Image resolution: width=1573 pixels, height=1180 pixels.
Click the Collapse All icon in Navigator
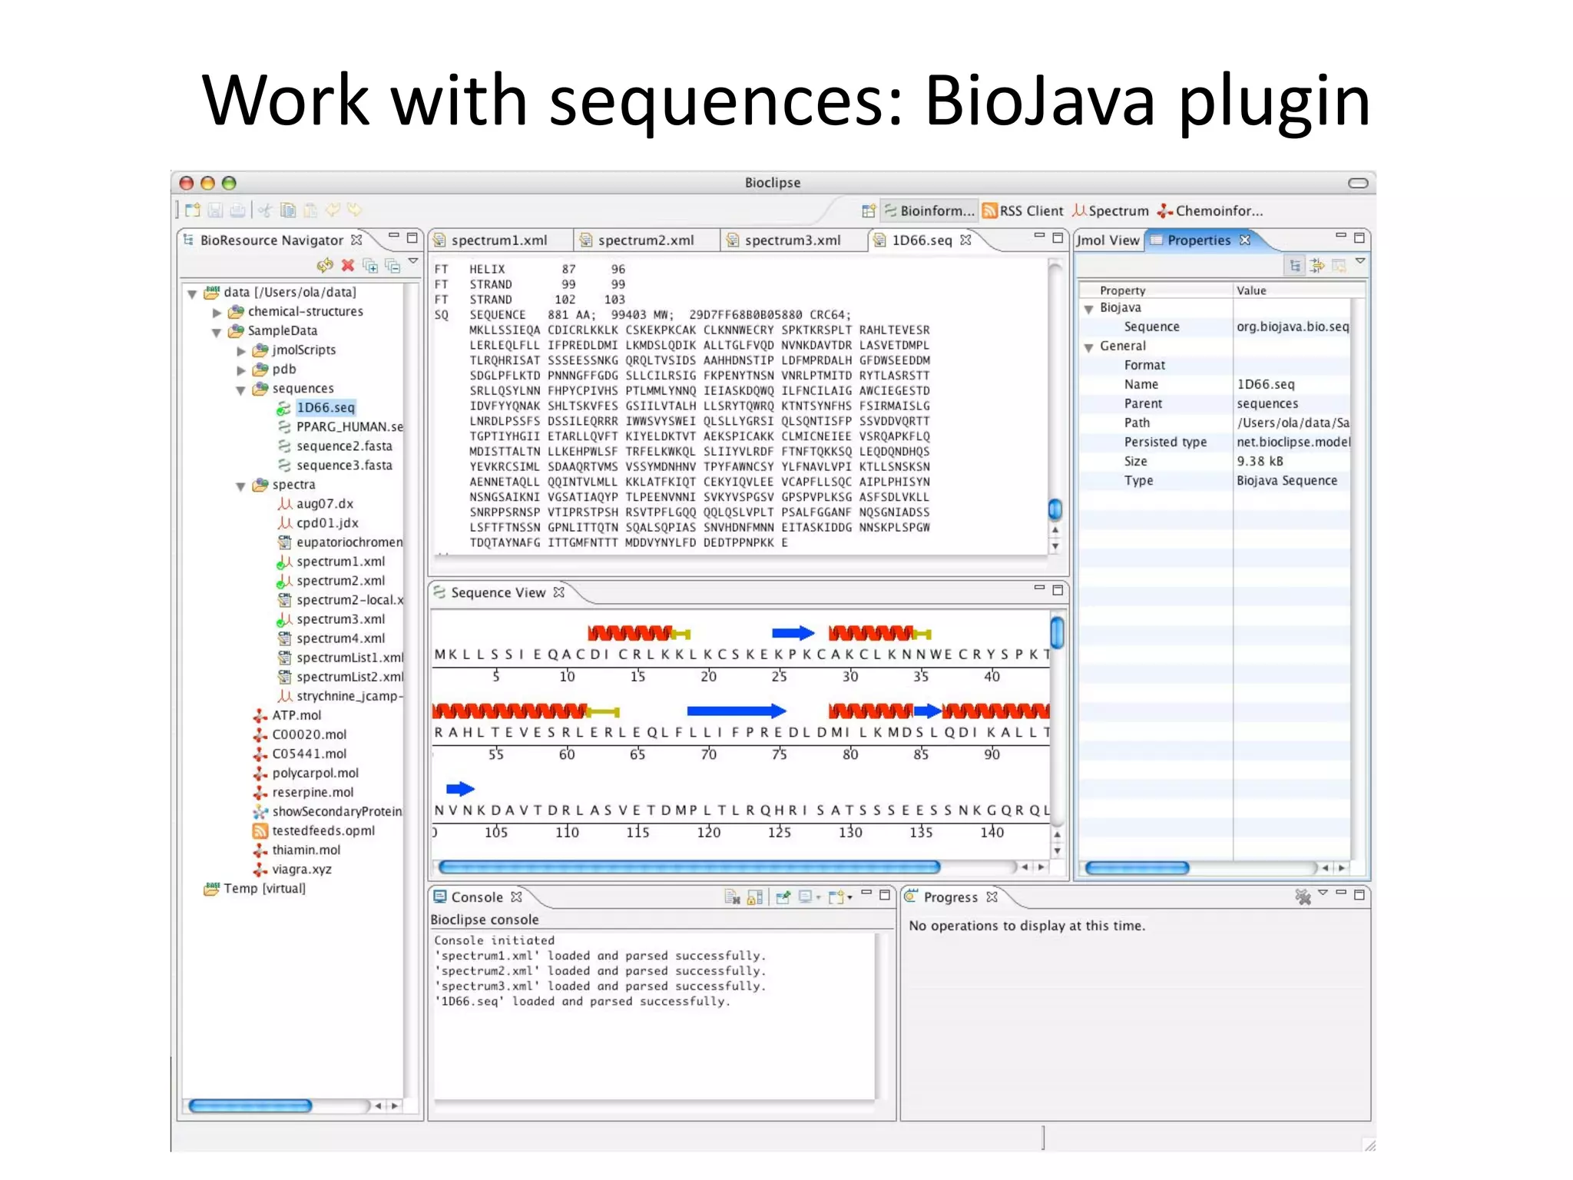(x=392, y=266)
